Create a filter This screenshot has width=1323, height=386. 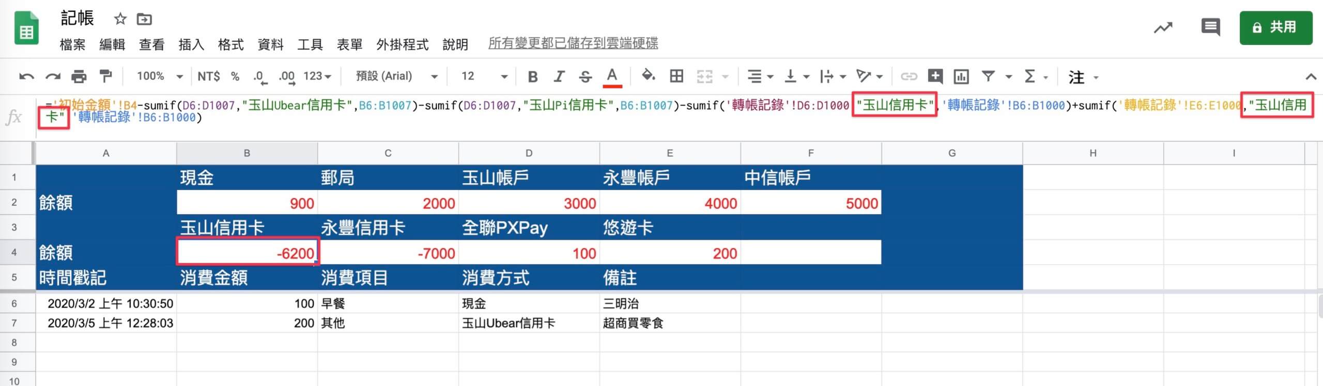point(988,76)
